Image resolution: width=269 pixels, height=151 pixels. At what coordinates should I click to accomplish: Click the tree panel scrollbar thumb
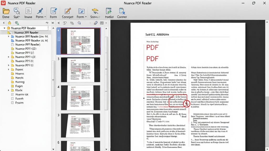coord(53,79)
